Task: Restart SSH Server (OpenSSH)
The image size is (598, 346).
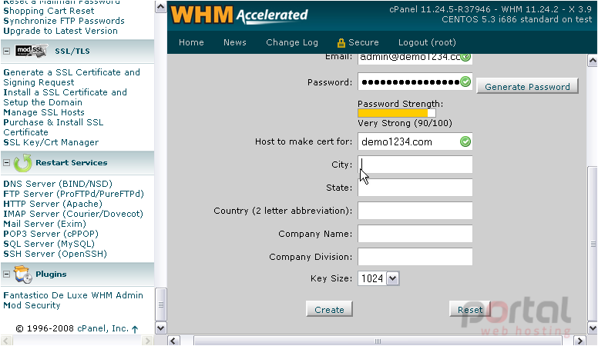Action: coord(55,254)
